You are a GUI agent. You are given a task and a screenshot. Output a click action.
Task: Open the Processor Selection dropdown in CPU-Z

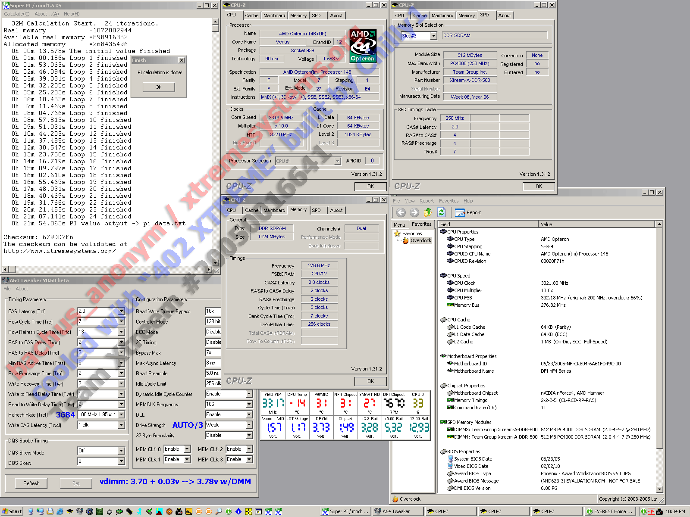tap(338, 161)
